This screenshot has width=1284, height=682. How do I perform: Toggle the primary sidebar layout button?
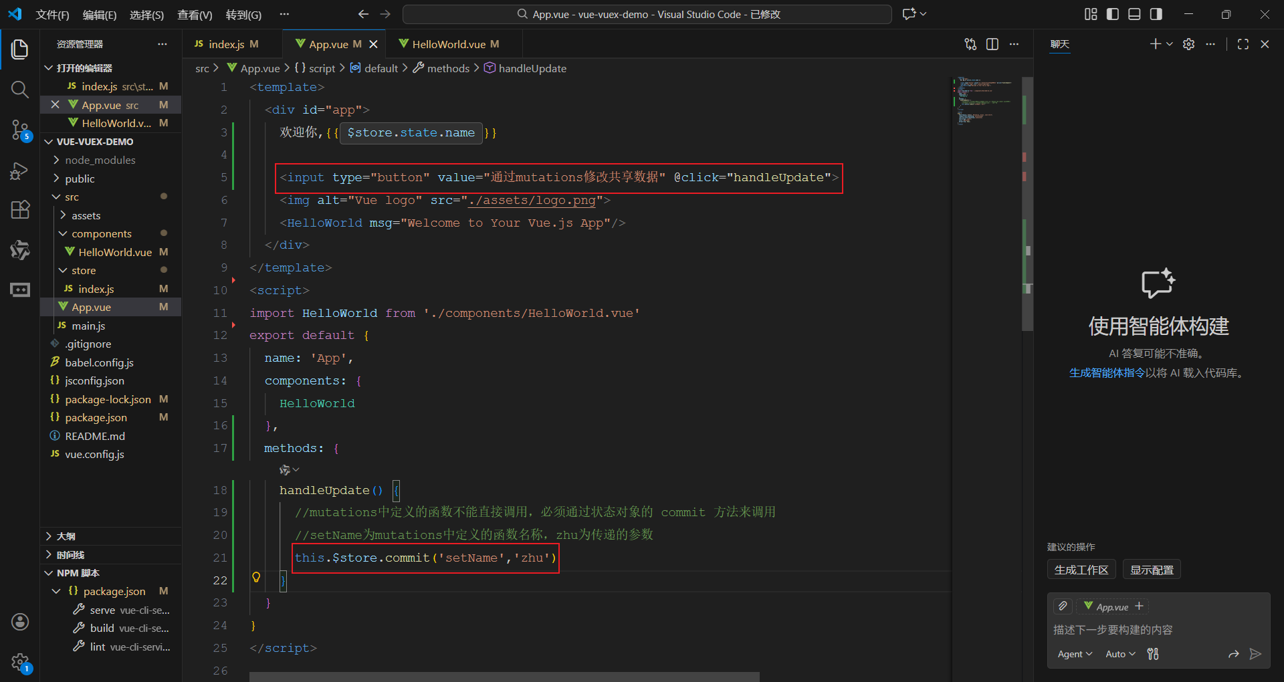coord(1113,14)
